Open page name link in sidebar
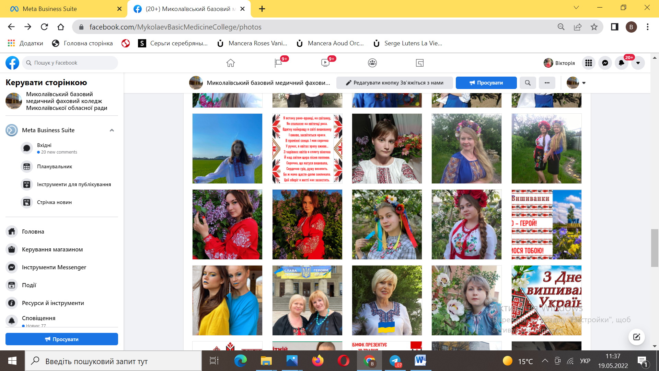659x371 pixels. coord(67,101)
